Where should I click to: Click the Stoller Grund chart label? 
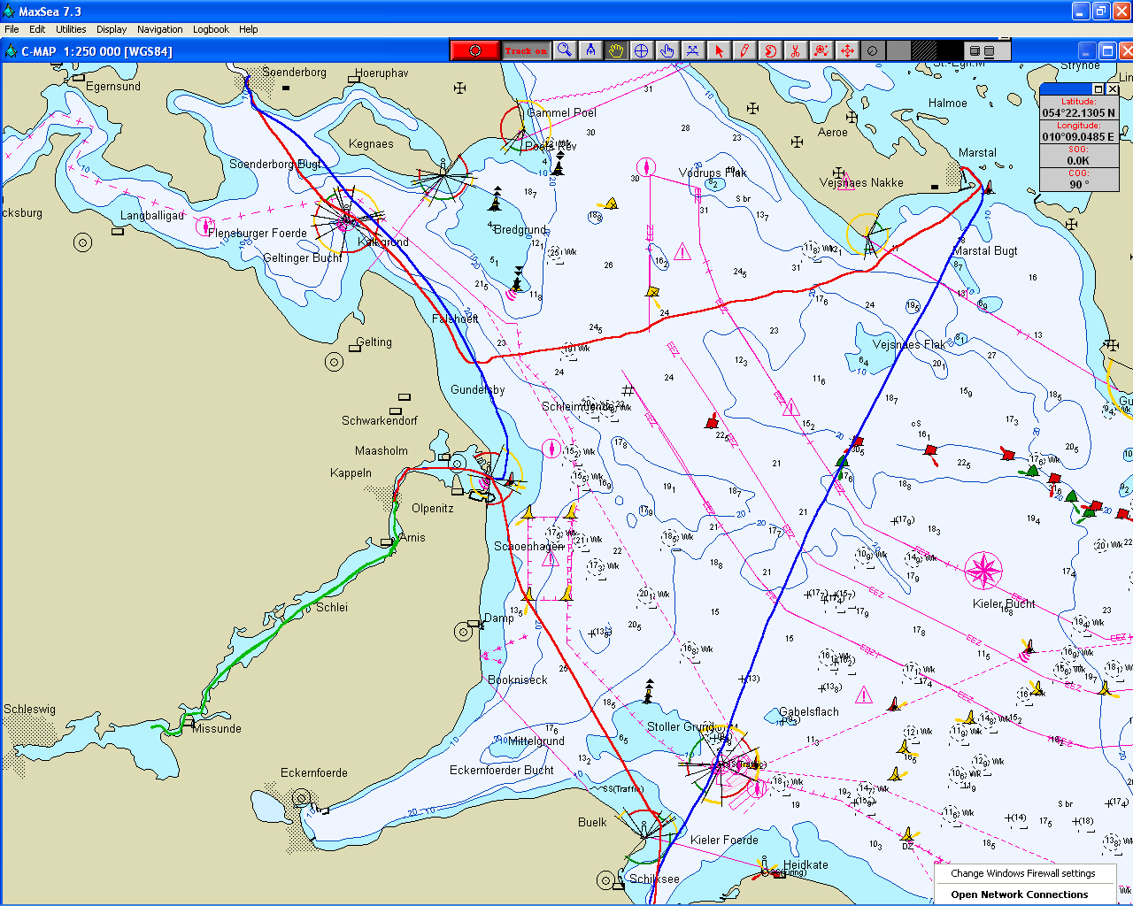pyautogui.click(x=681, y=726)
